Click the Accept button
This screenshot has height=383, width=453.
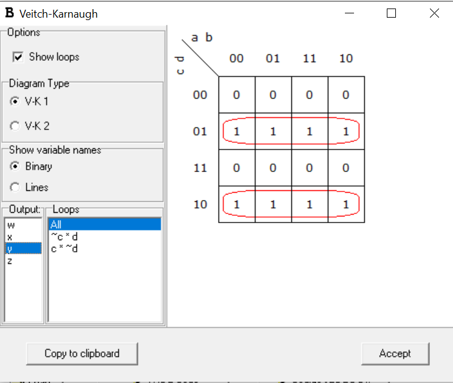click(395, 353)
